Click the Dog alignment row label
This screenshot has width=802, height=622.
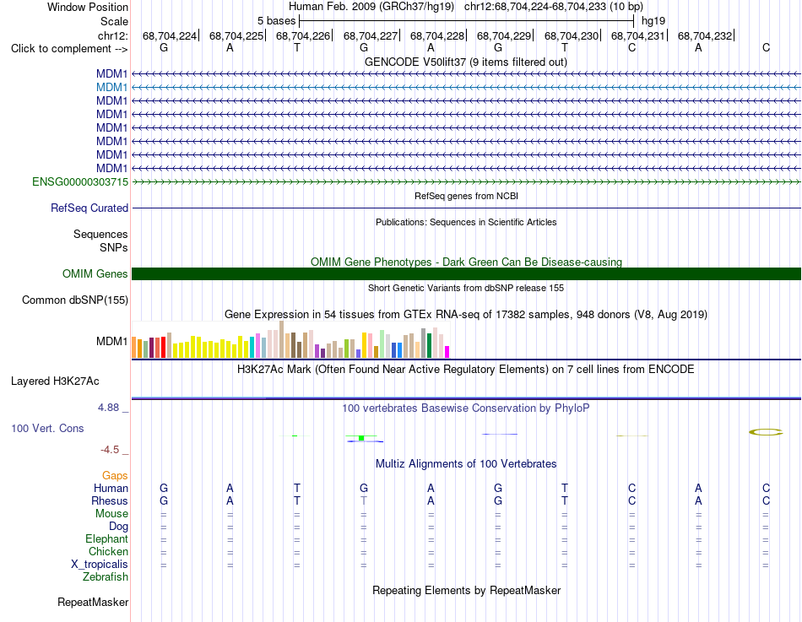[118, 527]
